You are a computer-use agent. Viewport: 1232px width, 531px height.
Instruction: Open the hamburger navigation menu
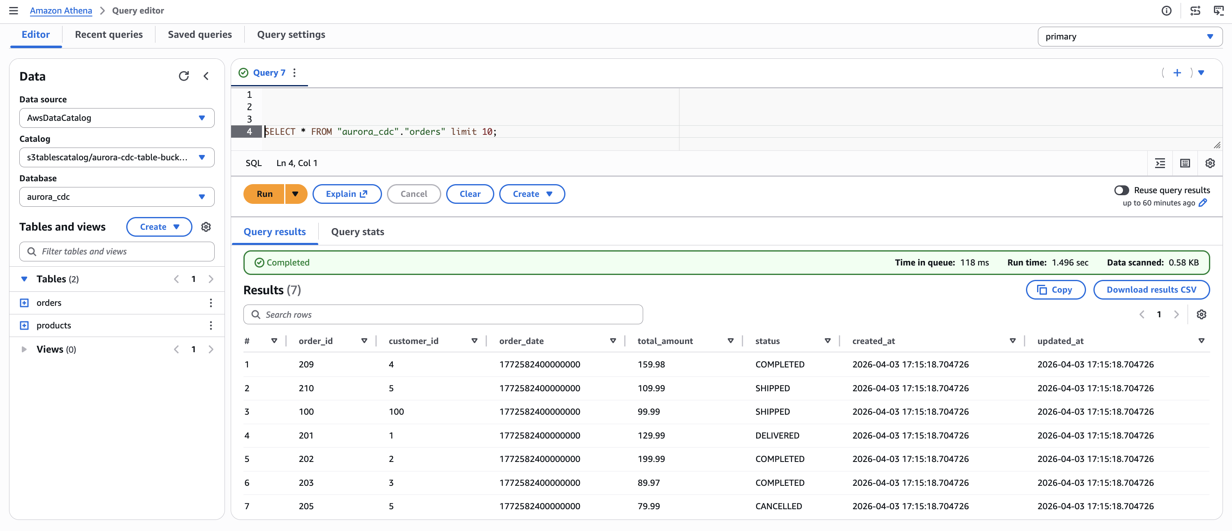pos(14,11)
